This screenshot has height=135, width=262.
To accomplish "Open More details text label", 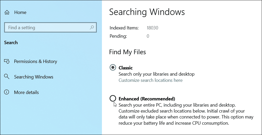I will [x=27, y=92].
